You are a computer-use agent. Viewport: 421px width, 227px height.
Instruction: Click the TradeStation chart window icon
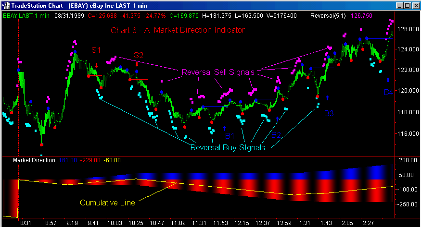(6, 5)
